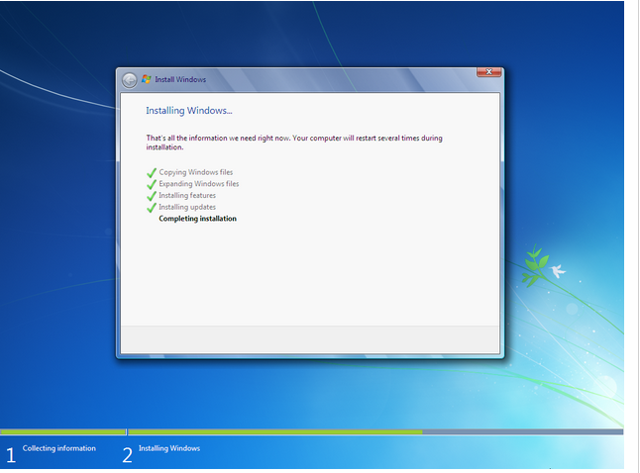Click the Installing Windows progress bar
Screen dimensions: 640x473
click(x=375, y=431)
